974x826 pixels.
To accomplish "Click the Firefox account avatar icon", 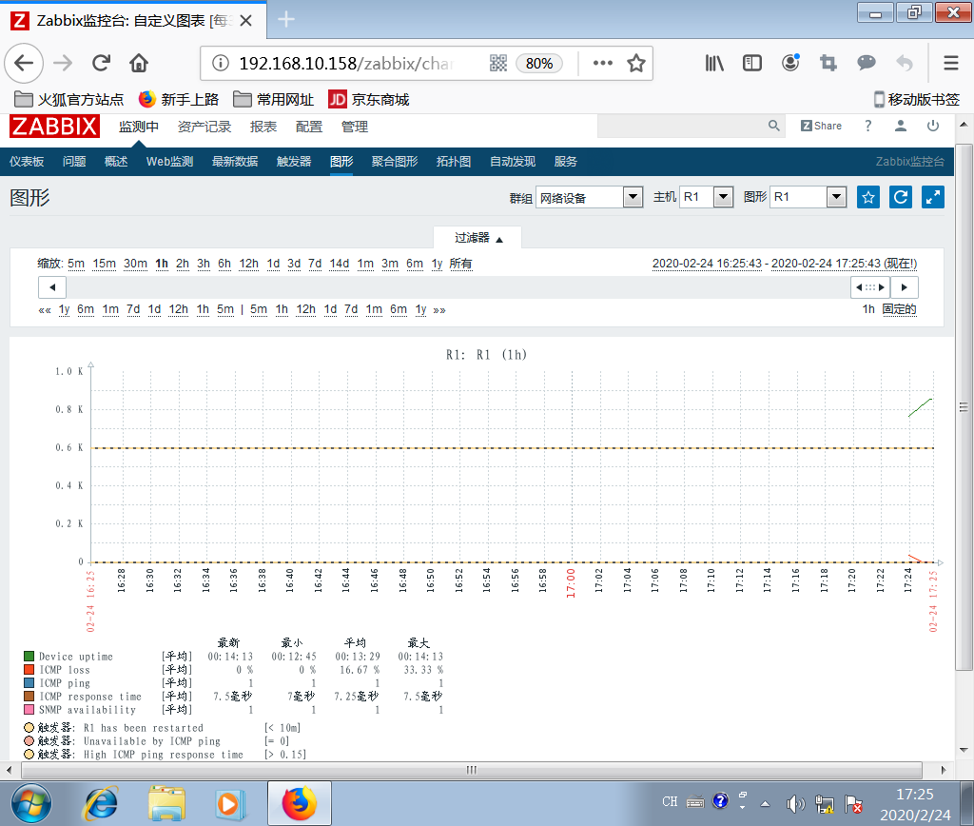I will (790, 63).
